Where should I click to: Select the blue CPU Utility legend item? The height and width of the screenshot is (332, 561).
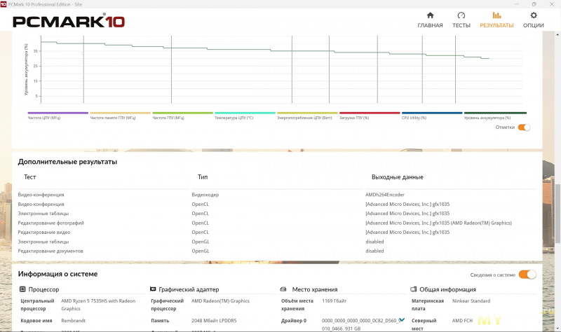point(432,113)
